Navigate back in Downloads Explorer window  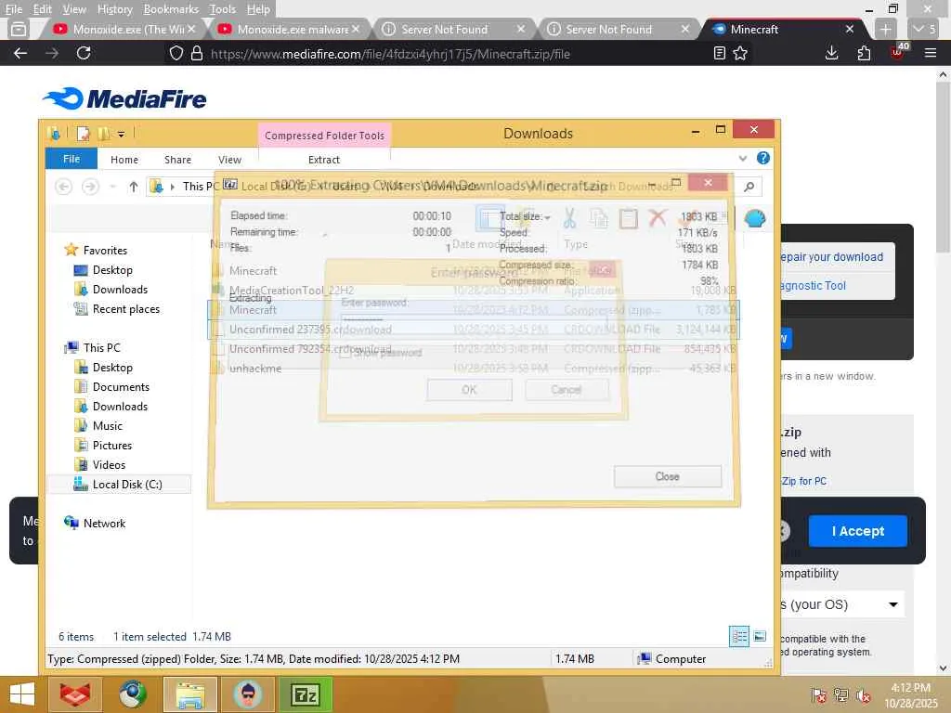click(x=63, y=186)
